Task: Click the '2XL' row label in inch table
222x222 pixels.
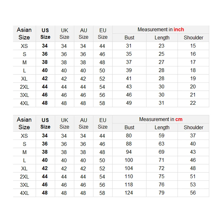Action: [x=24, y=87]
